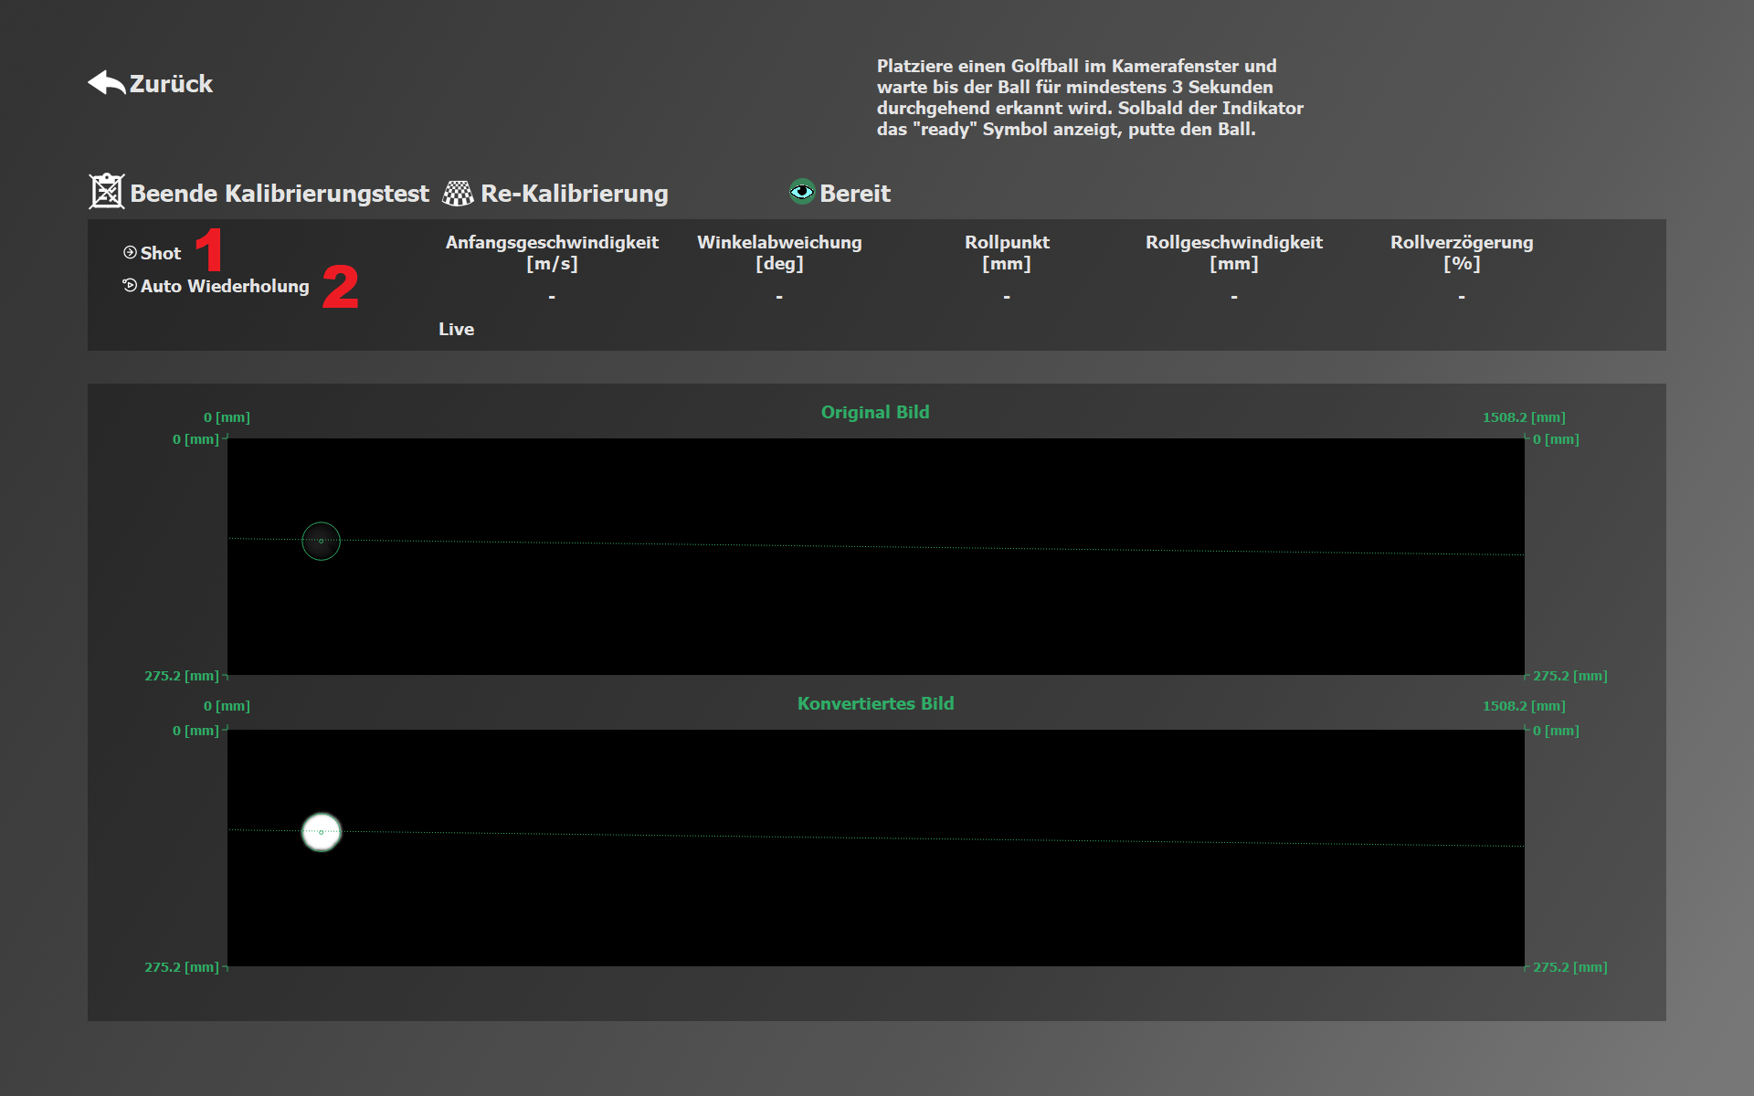Click the white ball in Konvertiertes Bild
Image resolution: width=1754 pixels, height=1096 pixels.
point(321,832)
